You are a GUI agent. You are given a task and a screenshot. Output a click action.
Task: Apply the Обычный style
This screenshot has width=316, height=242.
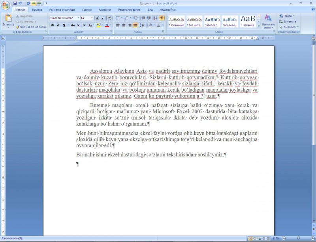pyautogui.click(x=177, y=21)
